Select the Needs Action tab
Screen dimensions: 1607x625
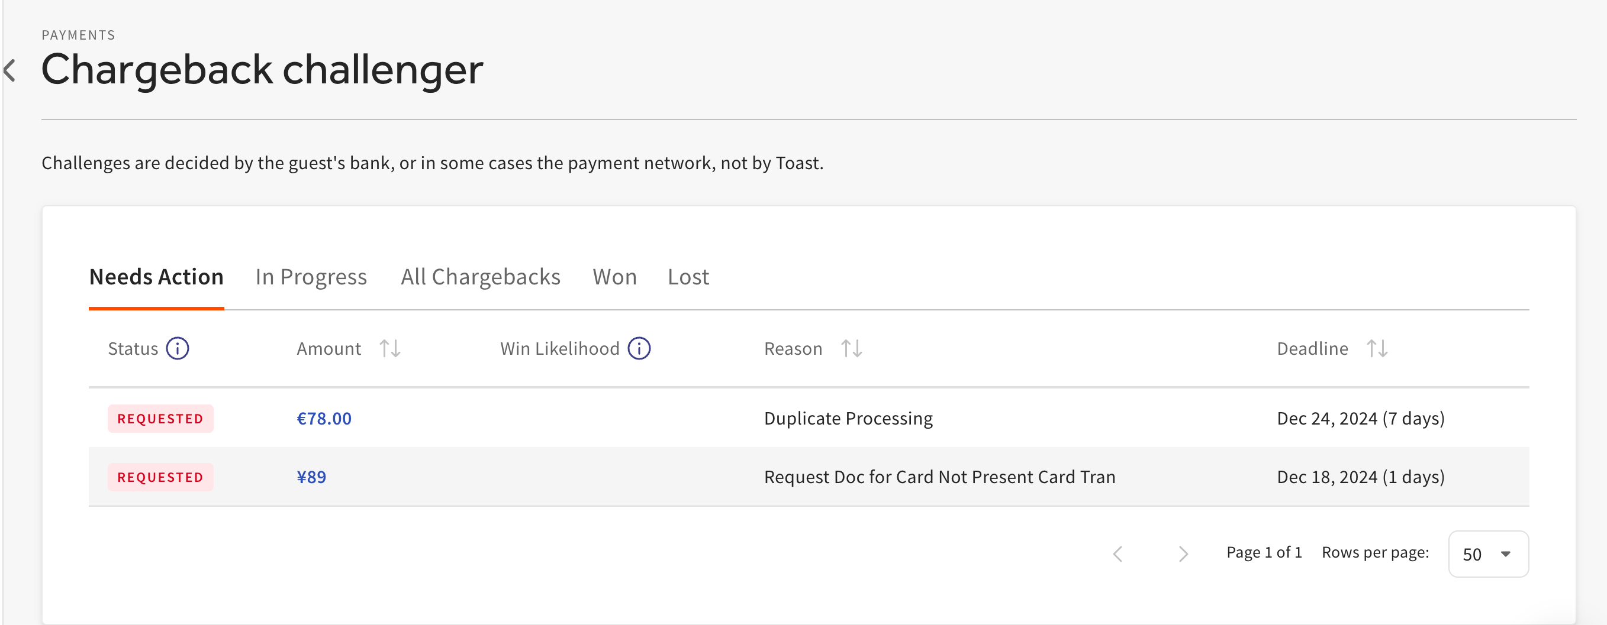pyautogui.click(x=156, y=277)
